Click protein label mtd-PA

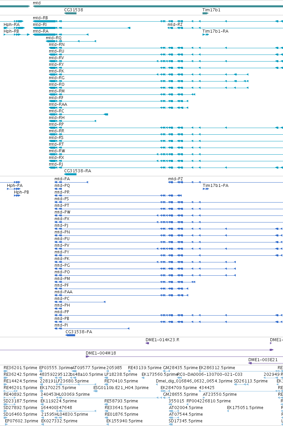(62, 179)
